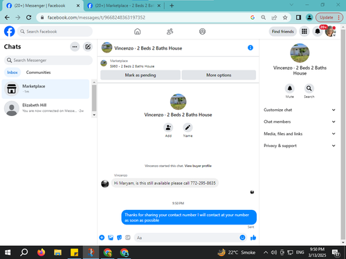
Task: Open the Chrome profile avatar icon
Action: tap(309, 17)
